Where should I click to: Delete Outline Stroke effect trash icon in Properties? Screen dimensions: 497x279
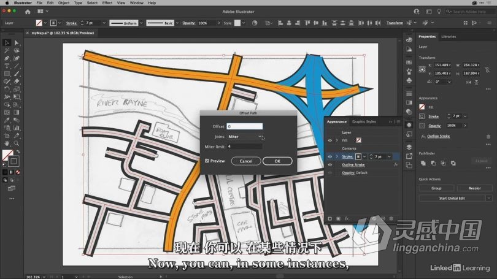tap(488, 137)
